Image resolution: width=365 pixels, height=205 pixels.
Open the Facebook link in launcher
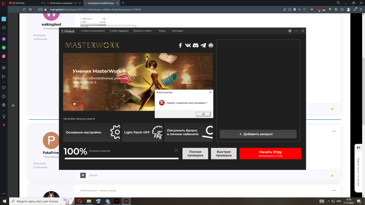pos(180,46)
